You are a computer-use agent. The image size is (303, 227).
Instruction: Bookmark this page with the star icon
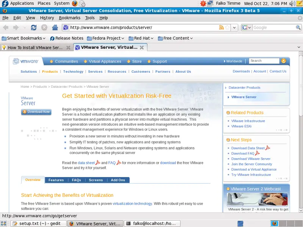[228, 27]
